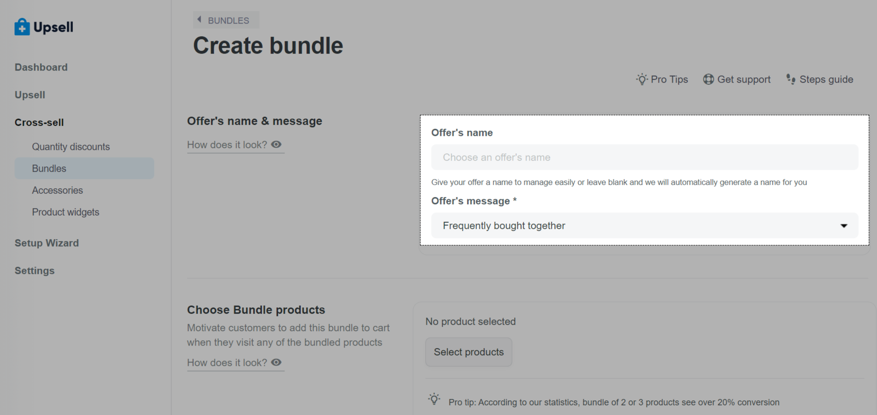Click the Upsell shopping bag logo icon
Screen dimensions: 877x415
click(22, 27)
